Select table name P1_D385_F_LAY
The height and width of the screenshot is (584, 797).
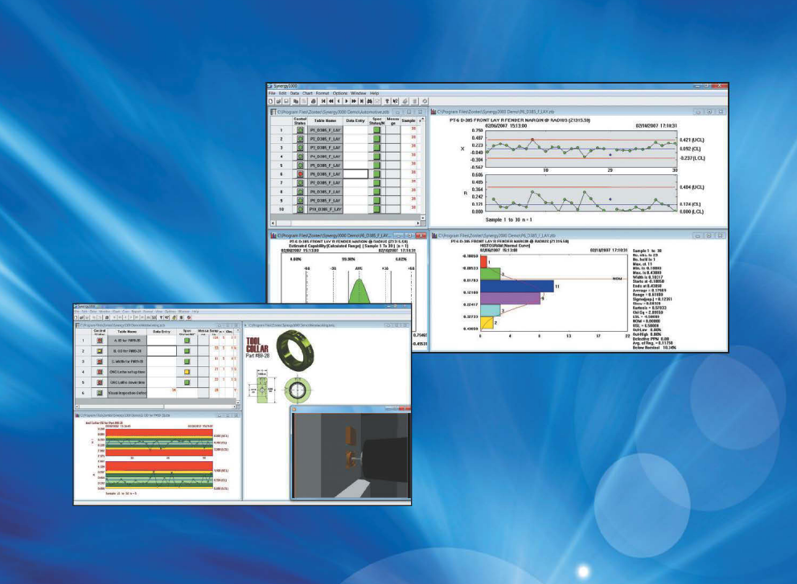pos(325,130)
